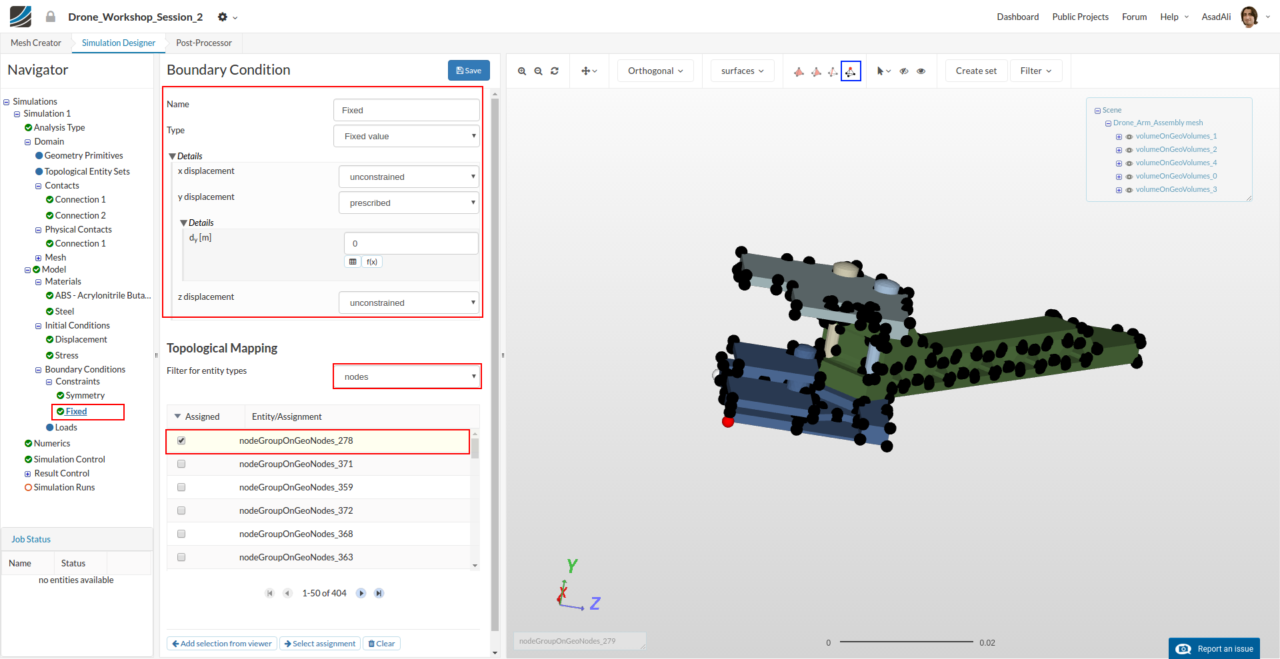Click the zoom in magnifier icon
The width and height of the screenshot is (1280, 659).
click(x=522, y=71)
